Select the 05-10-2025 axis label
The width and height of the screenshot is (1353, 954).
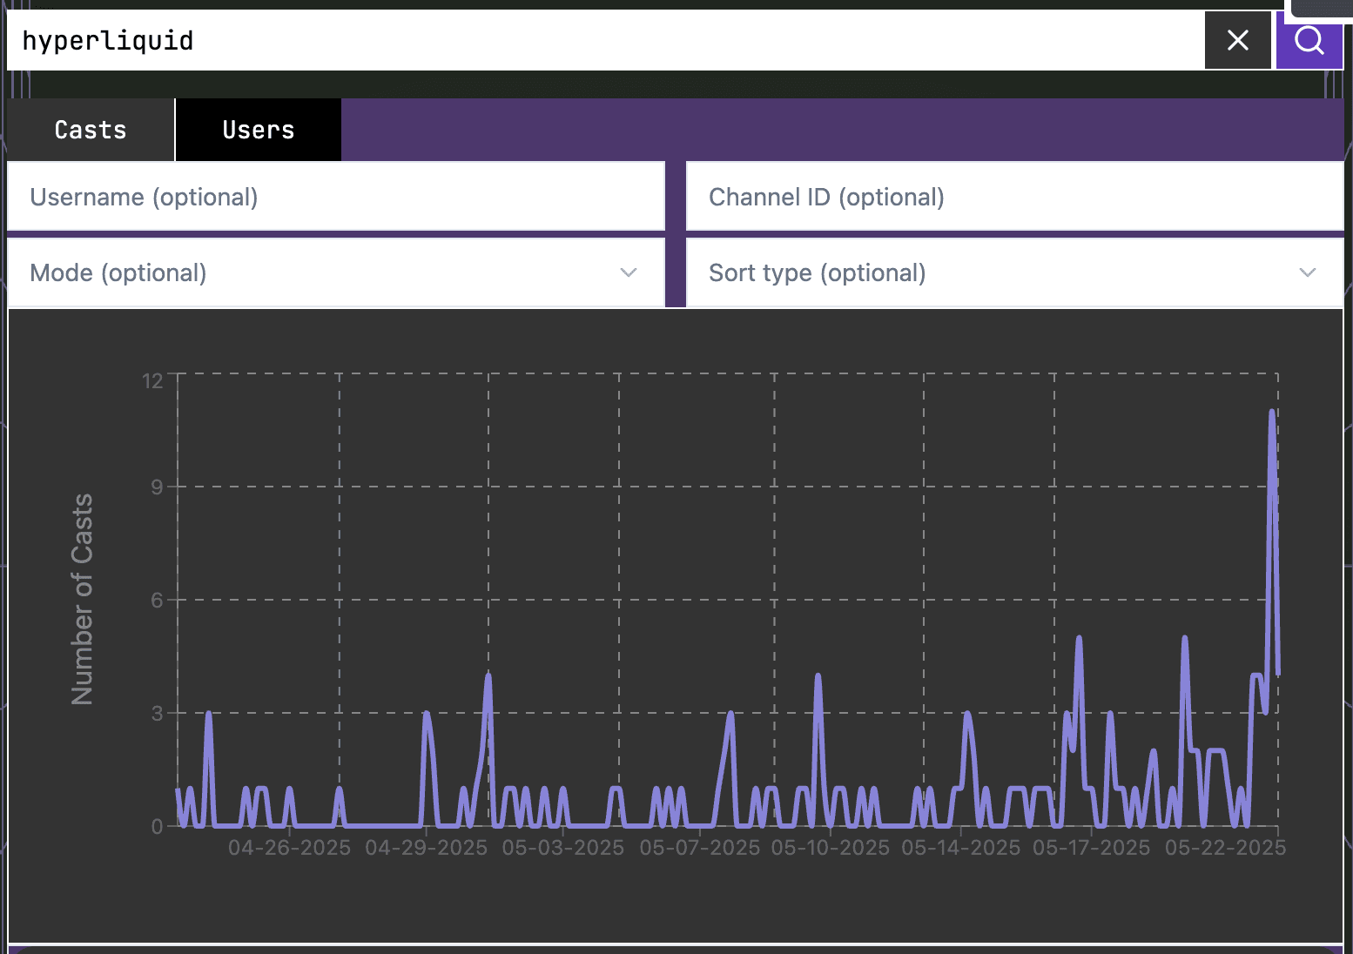click(x=830, y=848)
